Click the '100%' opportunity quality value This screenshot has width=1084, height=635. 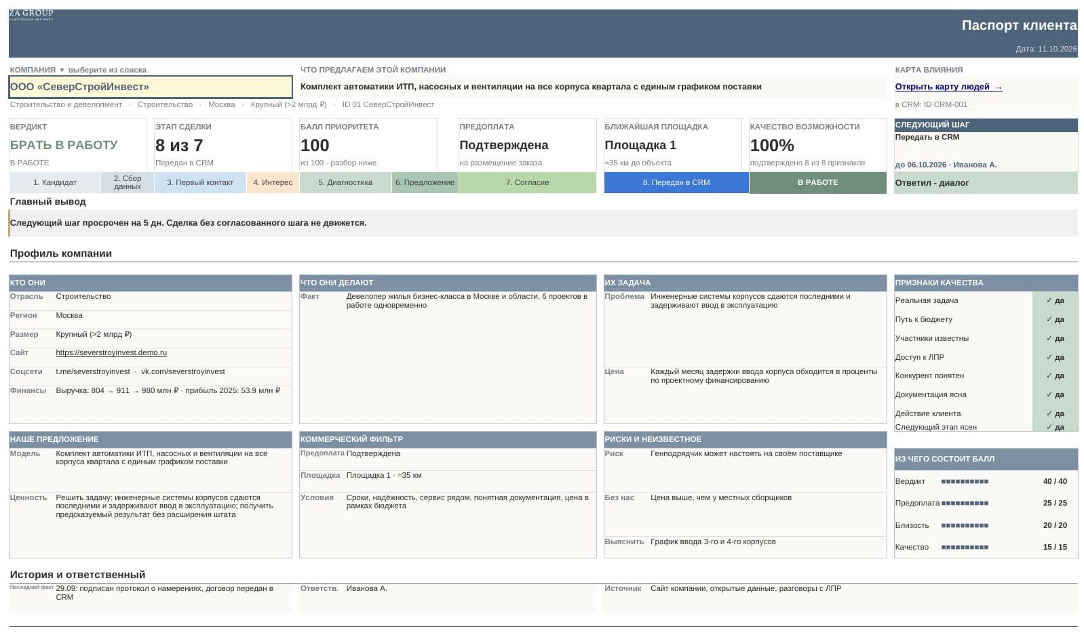pyautogui.click(x=772, y=145)
